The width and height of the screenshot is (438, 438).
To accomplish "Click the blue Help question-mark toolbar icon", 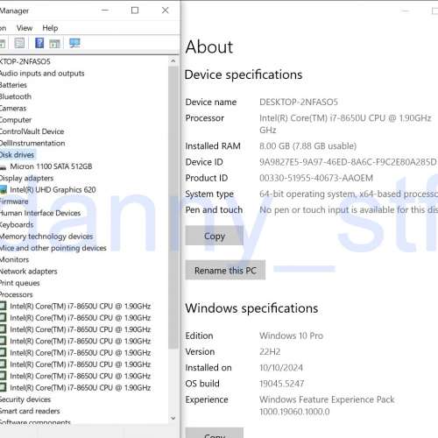I will pyautogui.click(x=39, y=43).
